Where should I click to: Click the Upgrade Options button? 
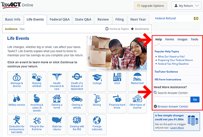151,6
